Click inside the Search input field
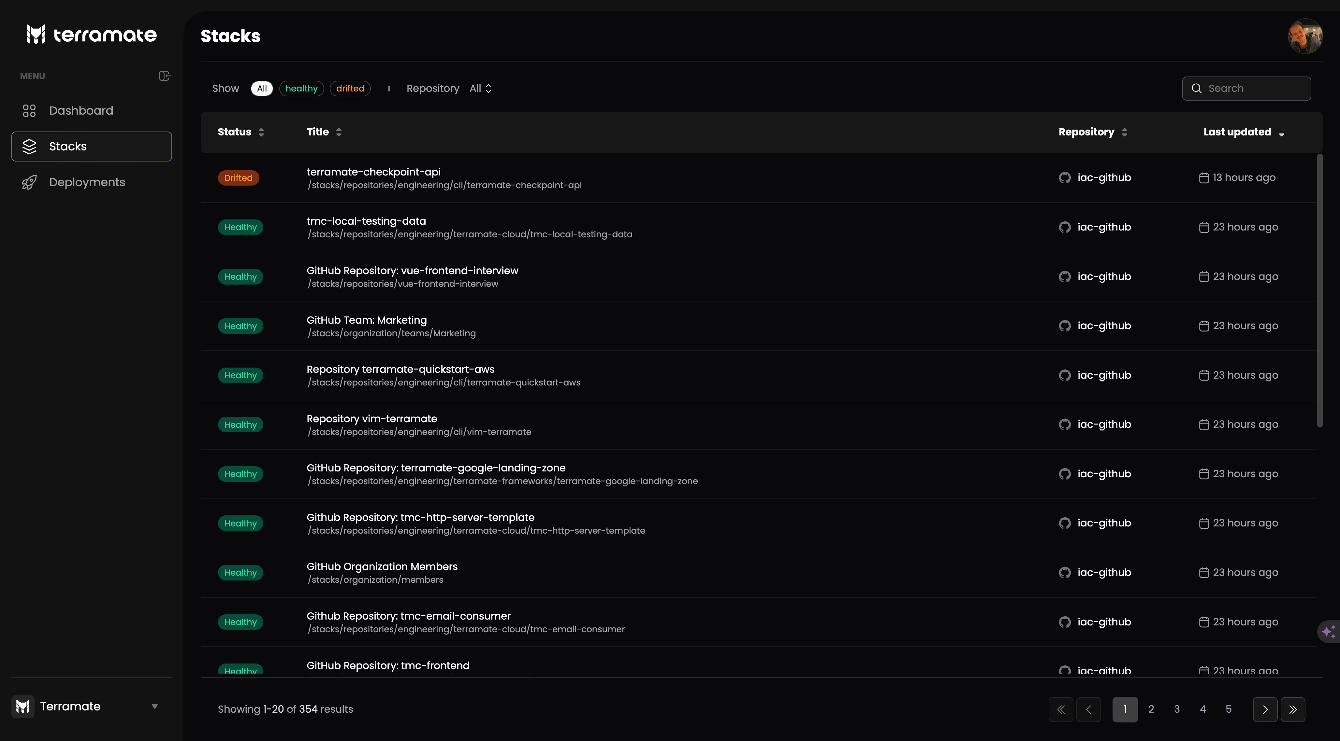Viewport: 1340px width, 741px height. coord(1246,88)
